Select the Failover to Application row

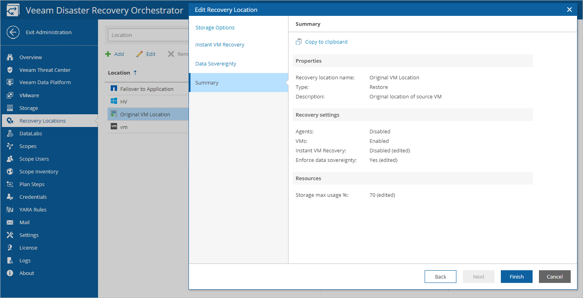[148, 89]
